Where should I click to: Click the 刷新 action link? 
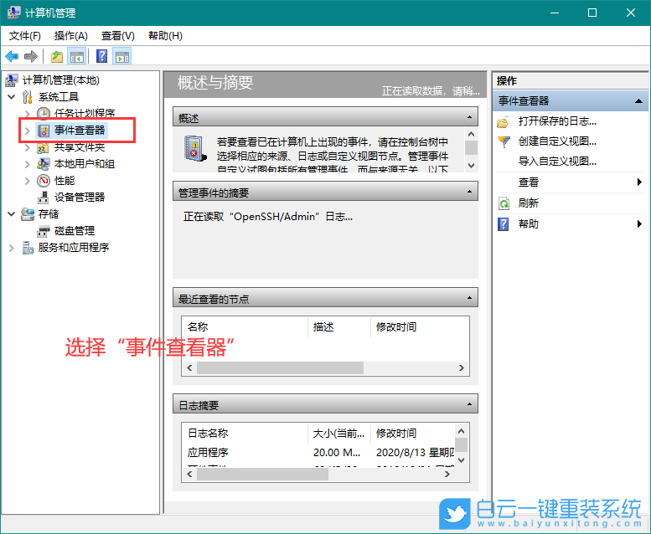(x=529, y=203)
